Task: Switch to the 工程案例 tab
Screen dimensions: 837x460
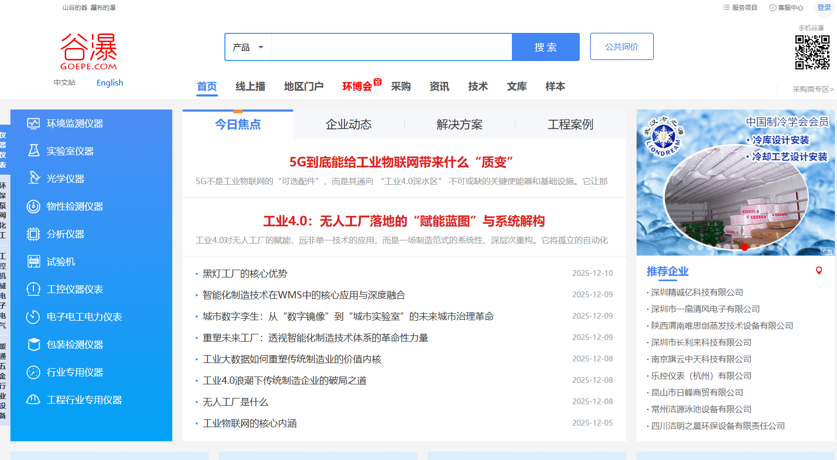Action: click(x=570, y=125)
